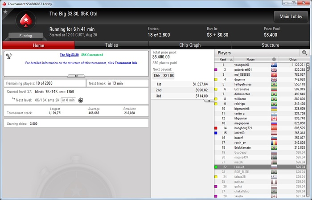Screen dimensions: 312x200
Task: Select player willianrn in list
Action: (x=260, y=99)
